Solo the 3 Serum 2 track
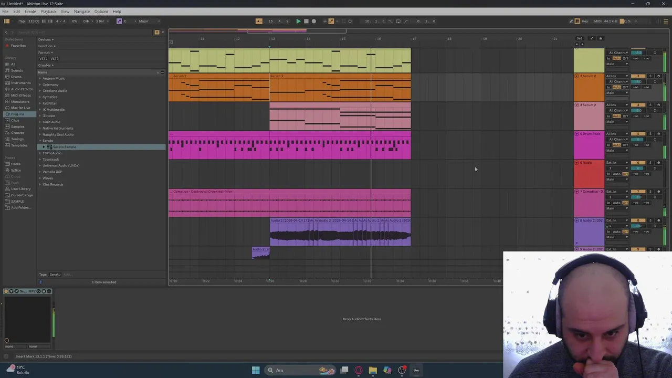672x378 pixels. pyautogui.click(x=650, y=76)
